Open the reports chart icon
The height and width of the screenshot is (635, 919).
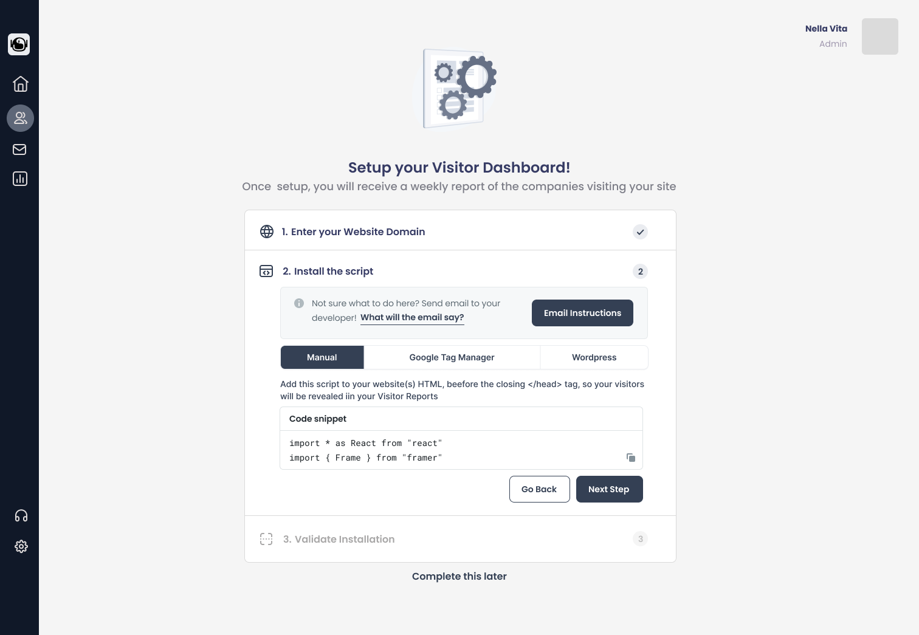[x=20, y=179]
